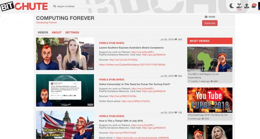Open sources link ow.ly/LQ4v101bEZp
260x139 pixels.
123,60
